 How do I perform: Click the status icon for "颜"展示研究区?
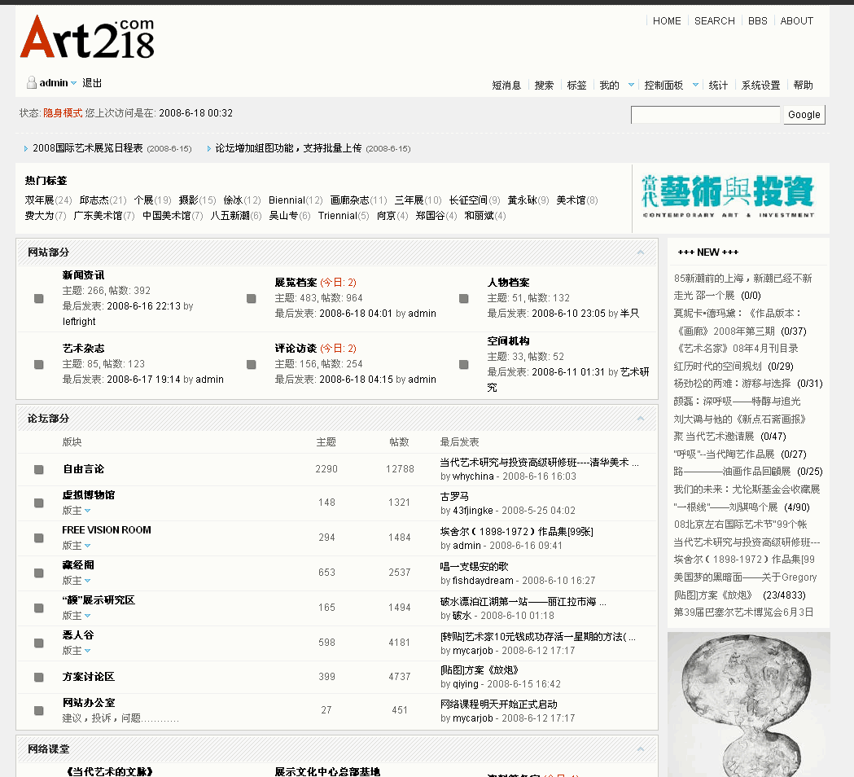pyautogui.click(x=38, y=608)
